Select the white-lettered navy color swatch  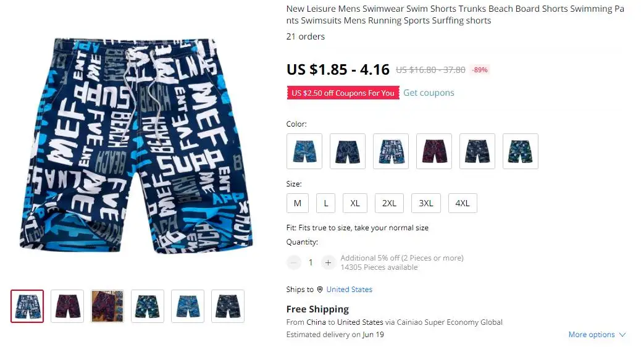[391, 151]
